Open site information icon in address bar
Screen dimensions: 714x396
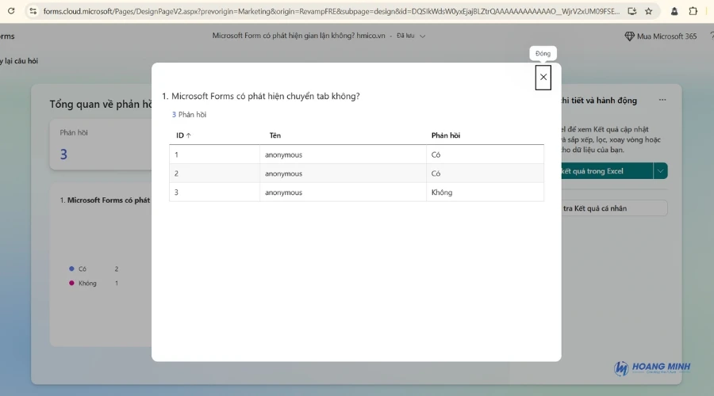[x=33, y=11]
